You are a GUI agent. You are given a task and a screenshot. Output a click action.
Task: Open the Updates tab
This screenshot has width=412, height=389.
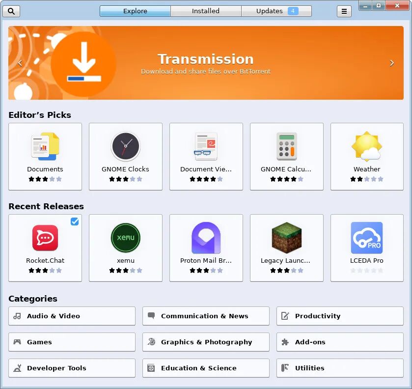pos(276,11)
